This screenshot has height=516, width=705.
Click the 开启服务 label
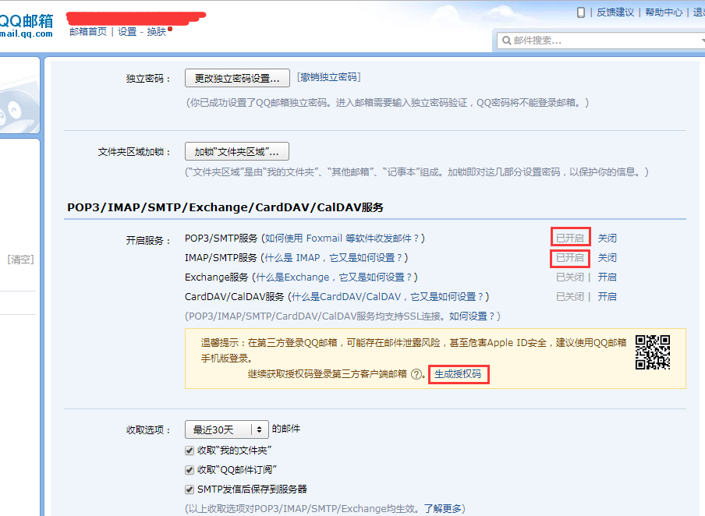(x=148, y=241)
